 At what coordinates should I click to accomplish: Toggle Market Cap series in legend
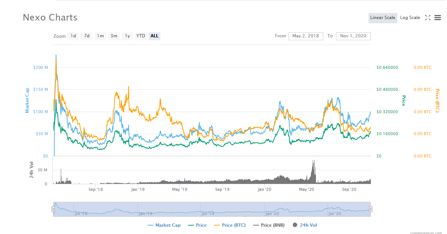point(164,225)
